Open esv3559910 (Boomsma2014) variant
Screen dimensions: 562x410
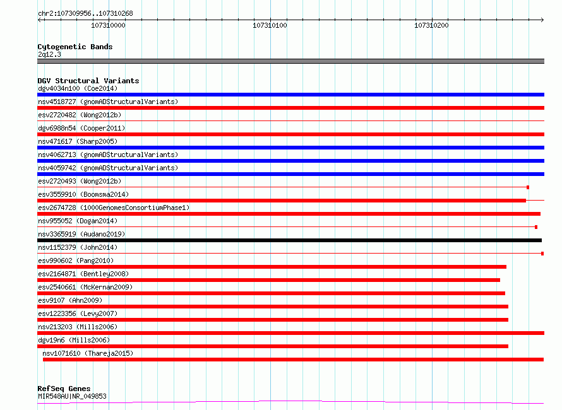point(83,194)
